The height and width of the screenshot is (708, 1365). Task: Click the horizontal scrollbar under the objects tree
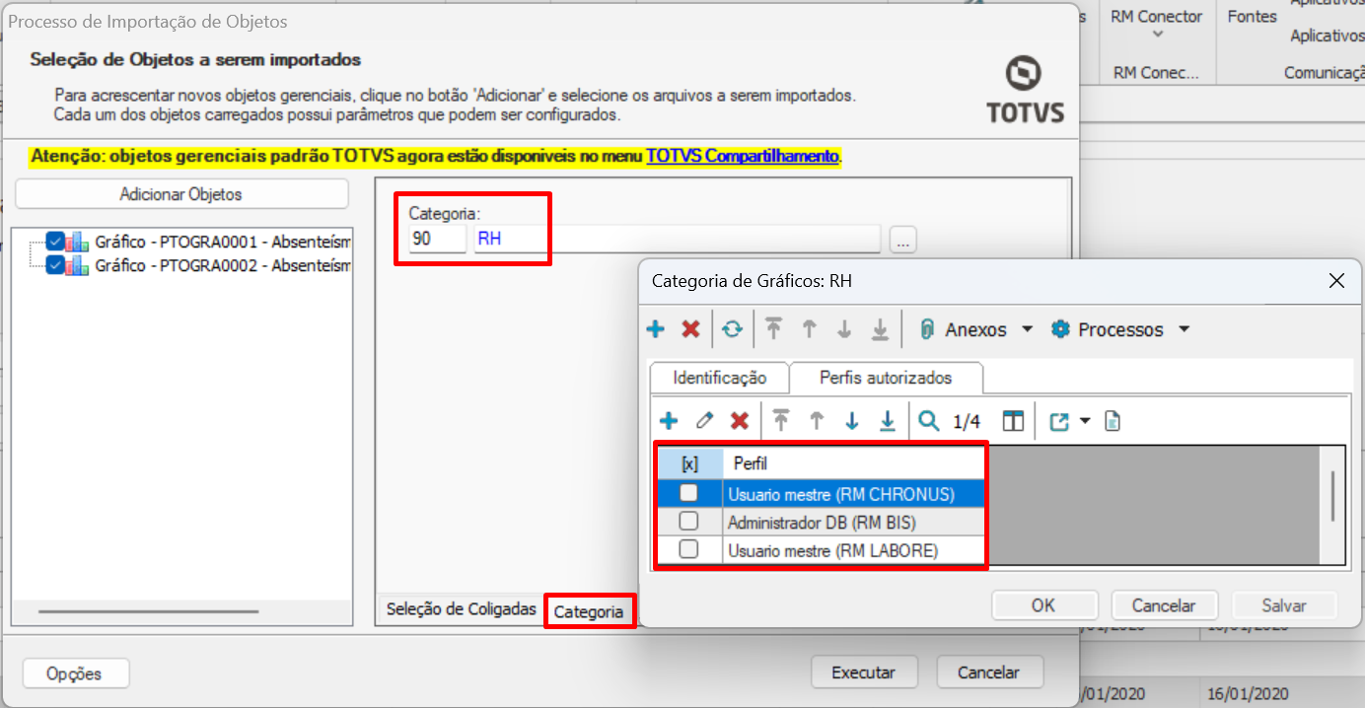[148, 612]
